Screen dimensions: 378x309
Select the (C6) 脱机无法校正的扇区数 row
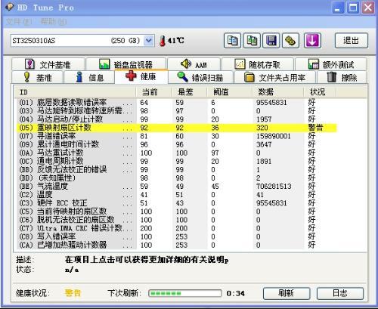(175, 220)
